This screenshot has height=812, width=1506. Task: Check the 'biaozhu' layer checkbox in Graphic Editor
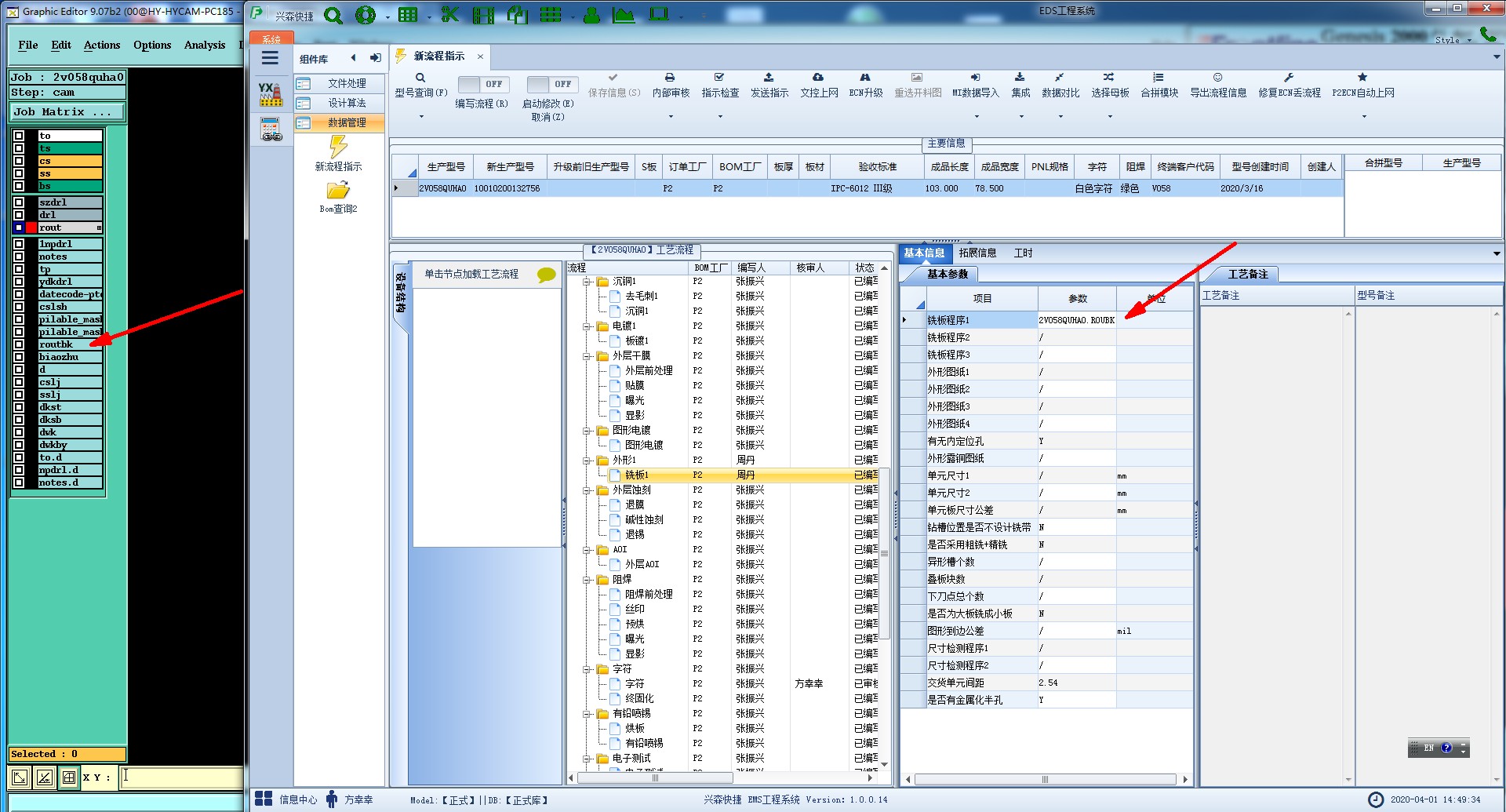click(x=19, y=357)
